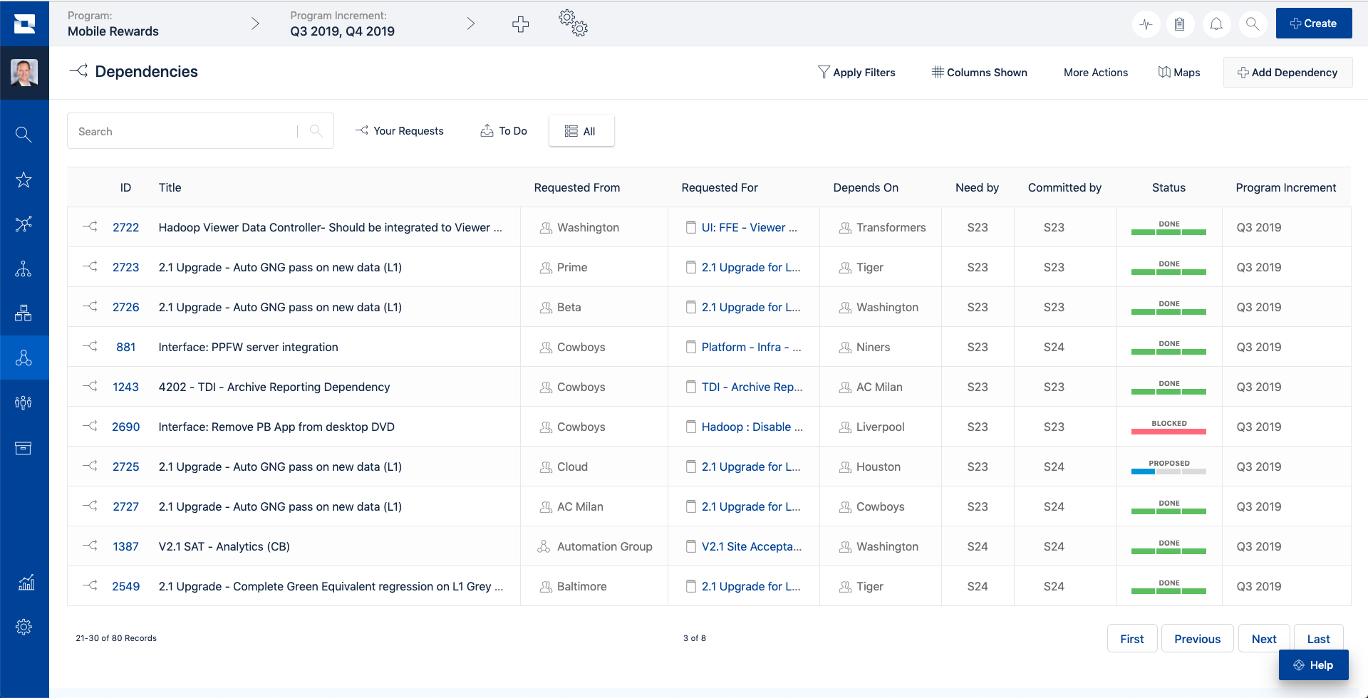Click the magnifier icon in top header
The height and width of the screenshot is (698, 1368).
pos(1252,24)
